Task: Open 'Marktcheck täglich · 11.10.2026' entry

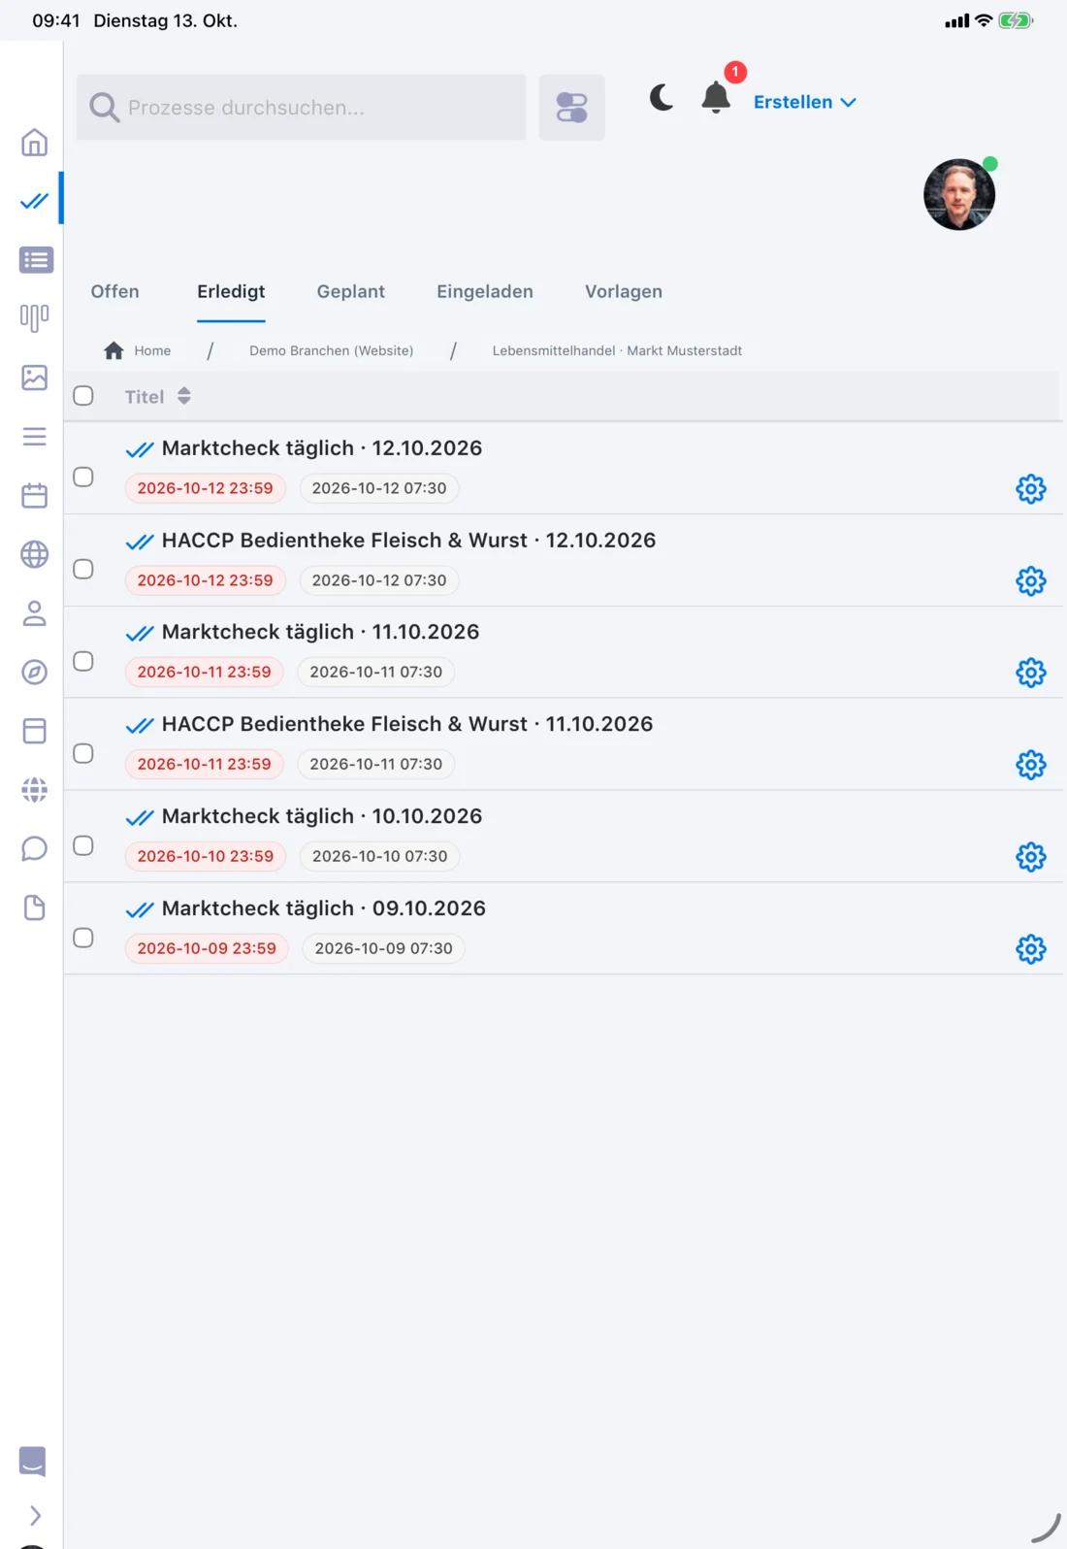Action: coord(320,632)
